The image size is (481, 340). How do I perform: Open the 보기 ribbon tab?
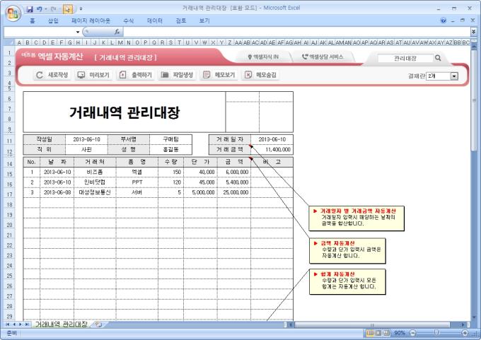[x=204, y=20]
